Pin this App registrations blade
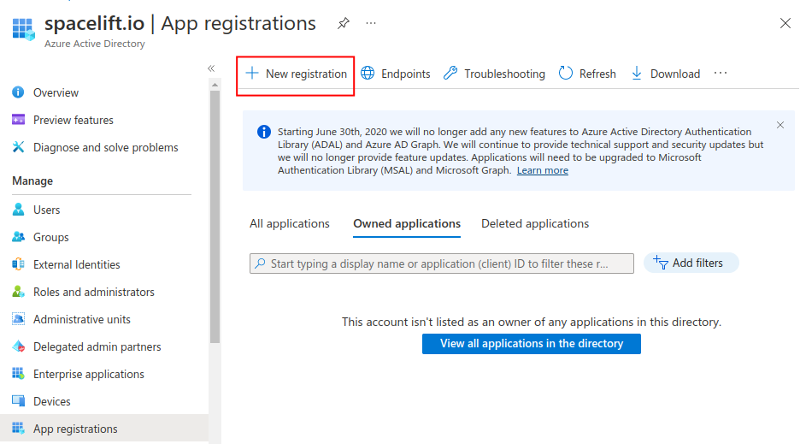The height and width of the screenshot is (444, 806). [x=343, y=24]
